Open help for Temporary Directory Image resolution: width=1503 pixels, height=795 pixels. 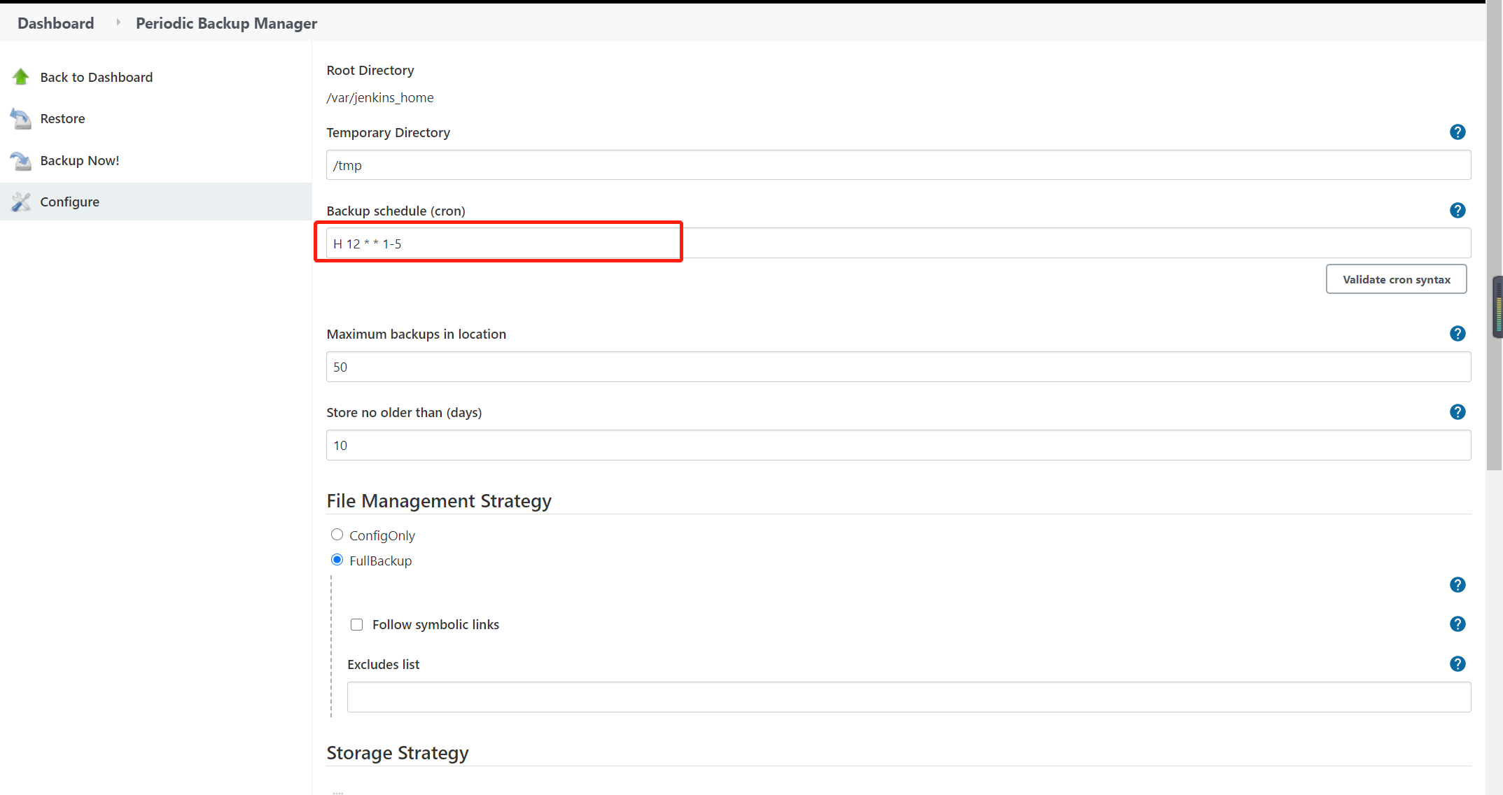[1457, 132]
